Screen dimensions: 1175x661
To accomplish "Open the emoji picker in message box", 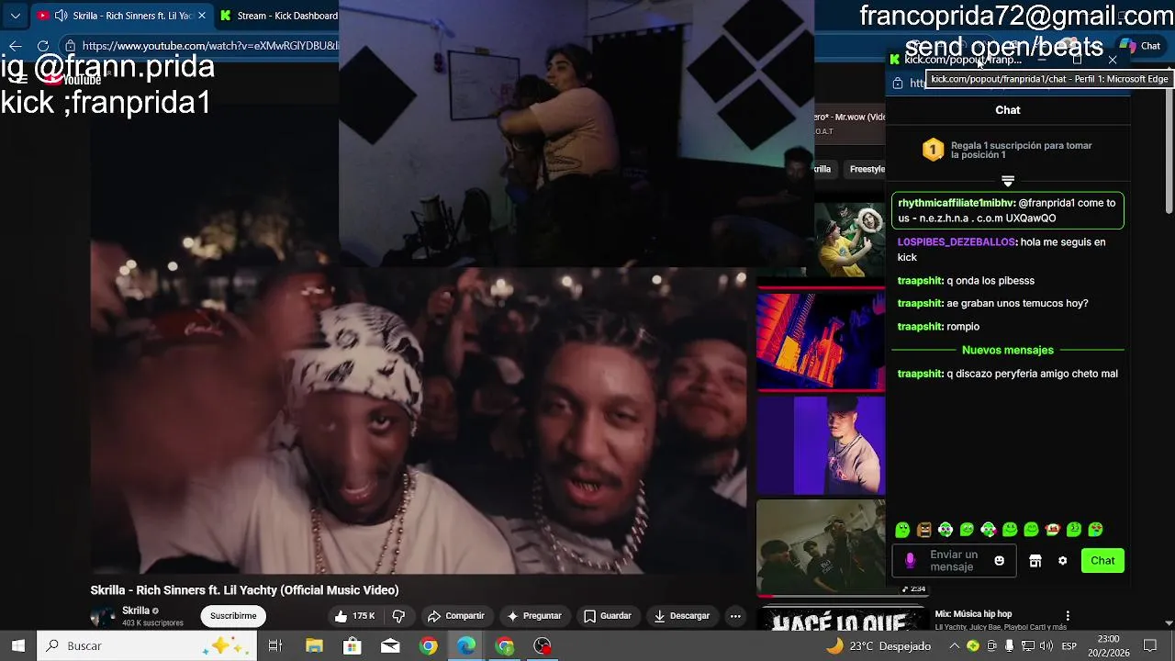I will [x=999, y=561].
